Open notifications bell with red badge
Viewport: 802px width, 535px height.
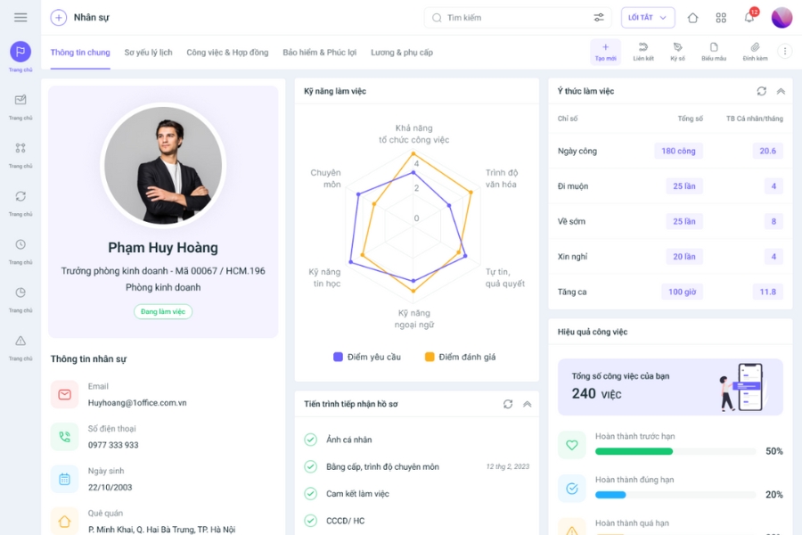click(749, 17)
